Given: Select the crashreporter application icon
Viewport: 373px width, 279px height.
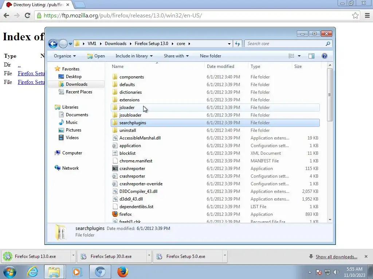Looking at the screenshot, I should point(115,169).
